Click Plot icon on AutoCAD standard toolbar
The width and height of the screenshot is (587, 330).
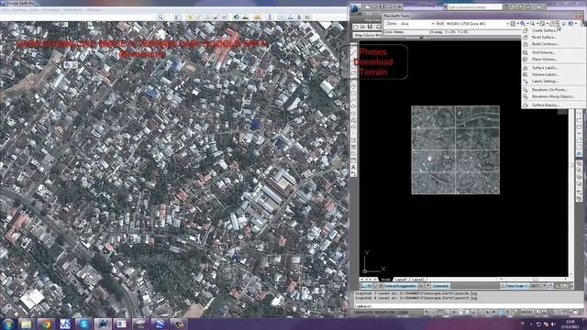(x=379, y=27)
